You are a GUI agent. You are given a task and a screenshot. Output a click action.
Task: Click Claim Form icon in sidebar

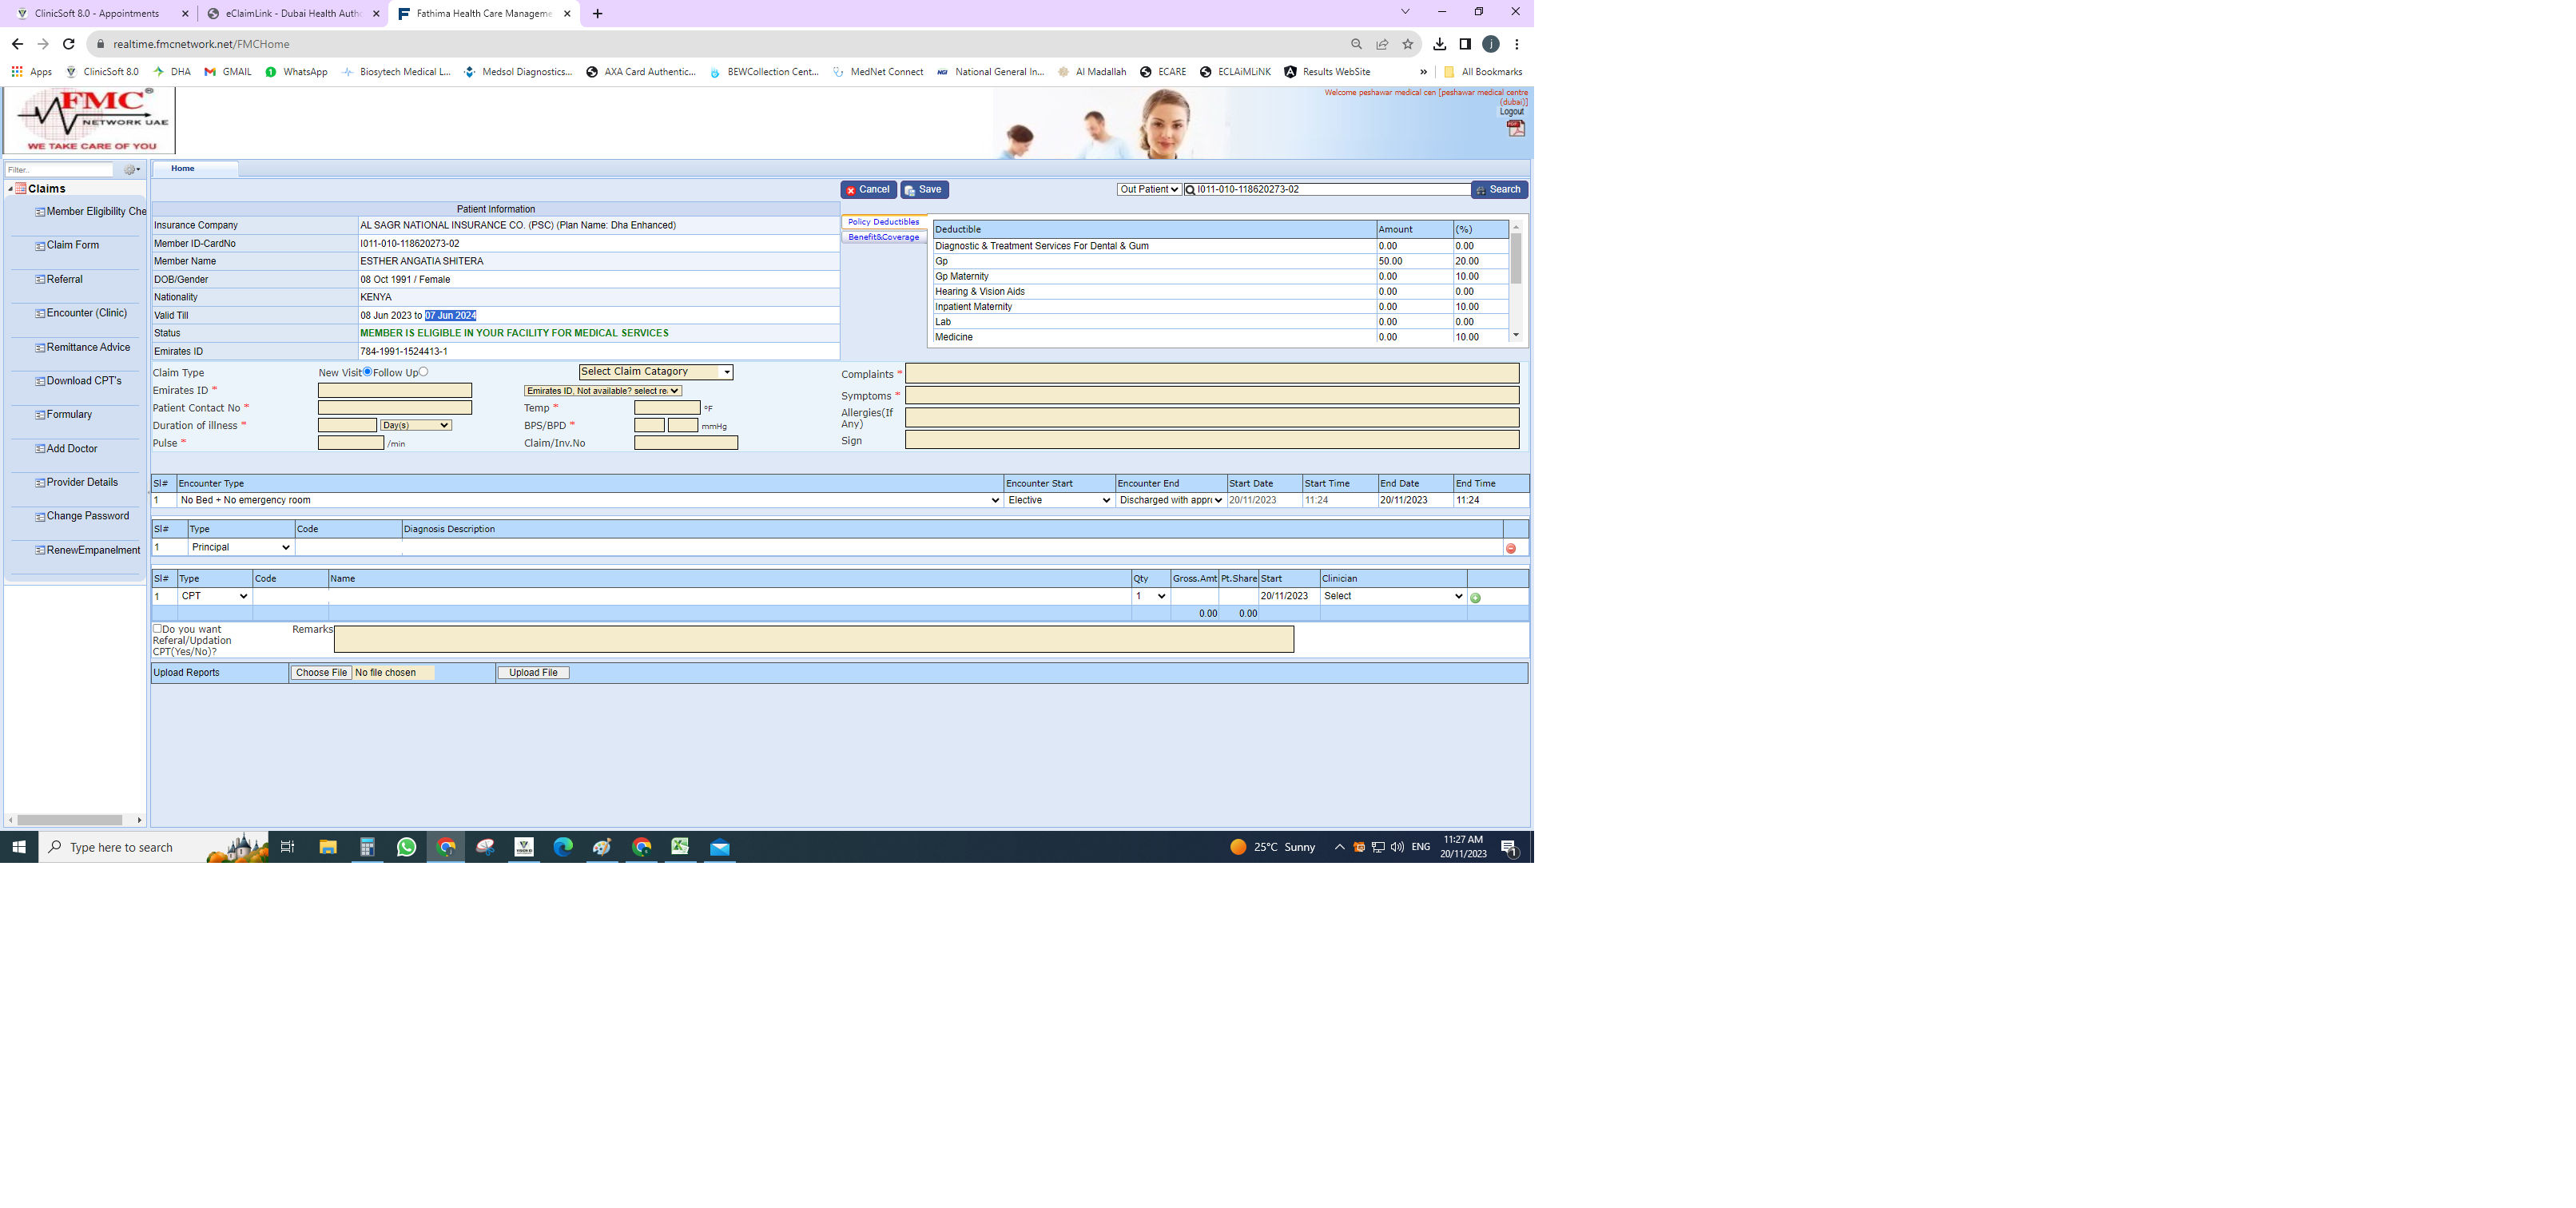tap(40, 246)
